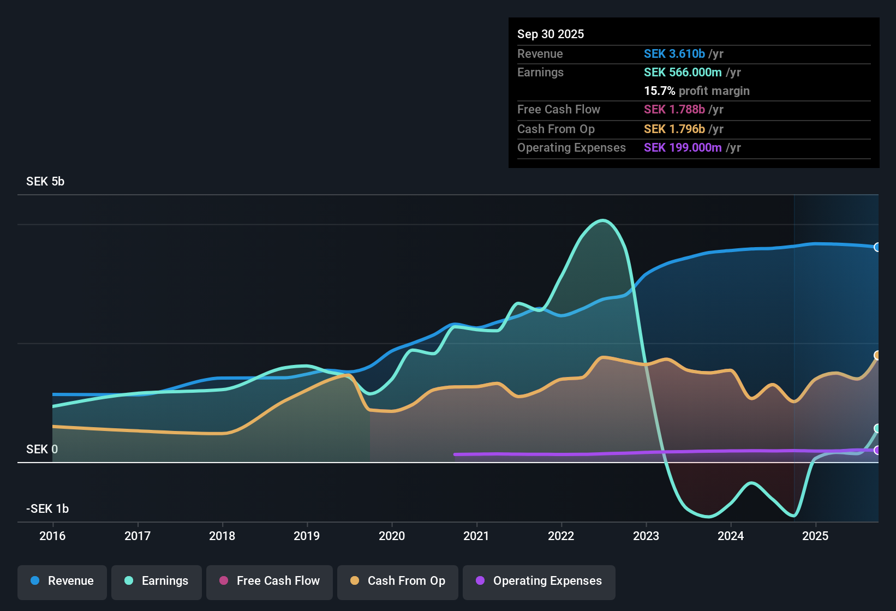The height and width of the screenshot is (611, 896).
Task: Toggle the Revenue series legend button
Action: tap(62, 582)
